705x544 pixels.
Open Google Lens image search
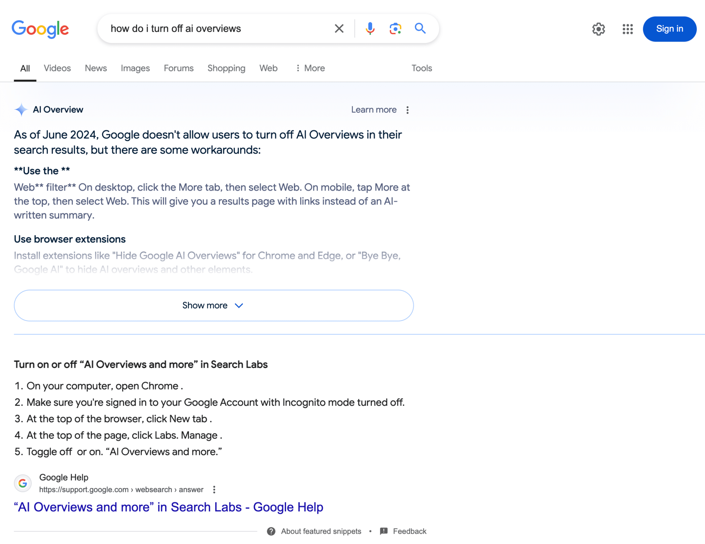[395, 29]
